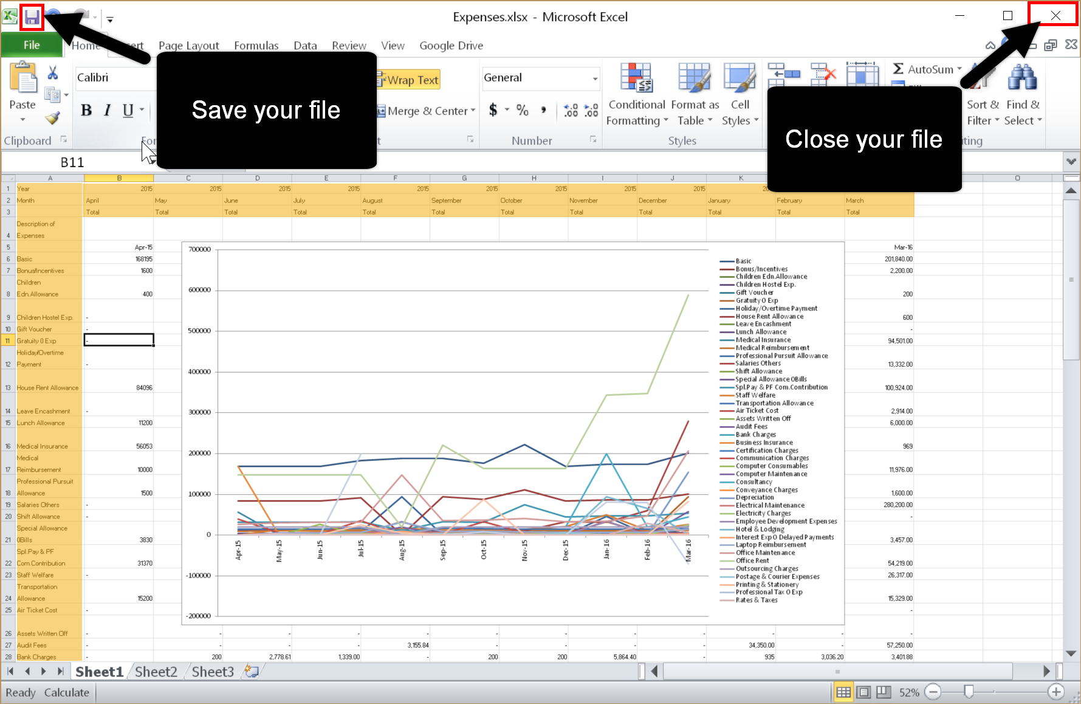Merge cells with Merge & Center
Screen dimensions: 1081x704
click(422, 111)
